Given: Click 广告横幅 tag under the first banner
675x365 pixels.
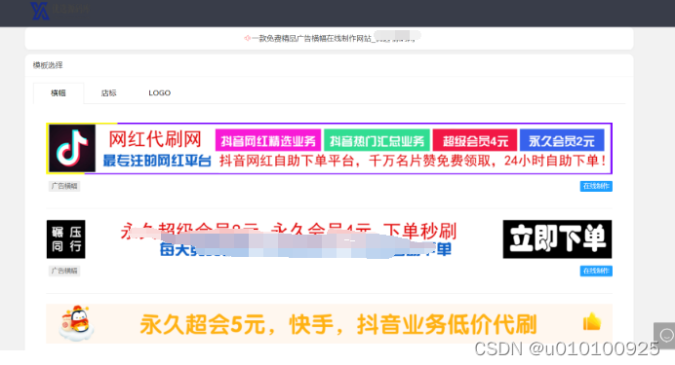Looking at the screenshot, I should click(x=64, y=186).
